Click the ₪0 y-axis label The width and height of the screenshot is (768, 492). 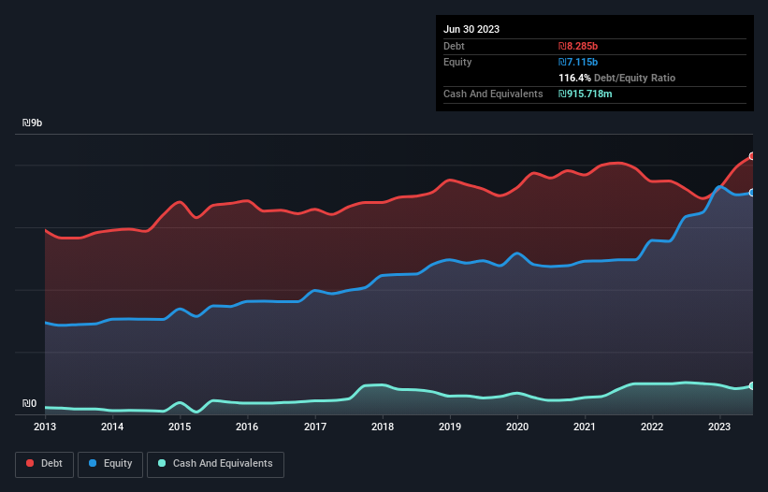(x=29, y=403)
